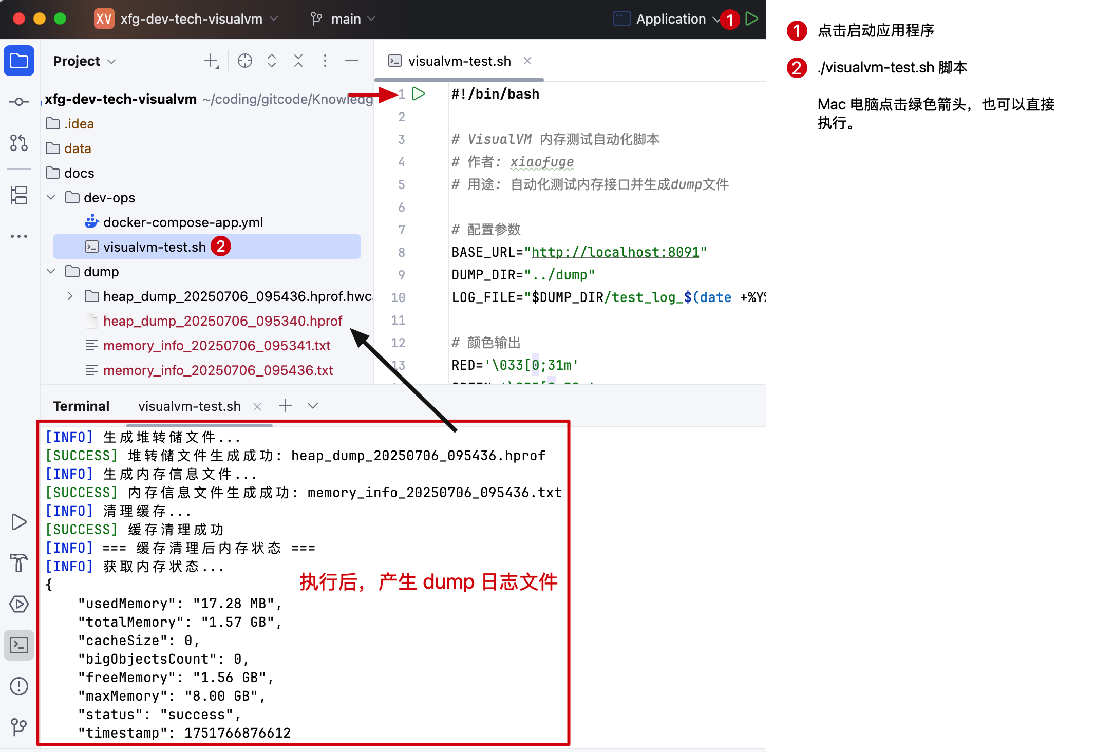Viewport: 1095px width, 752px height.
Task: Open the Services tool window icon
Action: pos(19,604)
